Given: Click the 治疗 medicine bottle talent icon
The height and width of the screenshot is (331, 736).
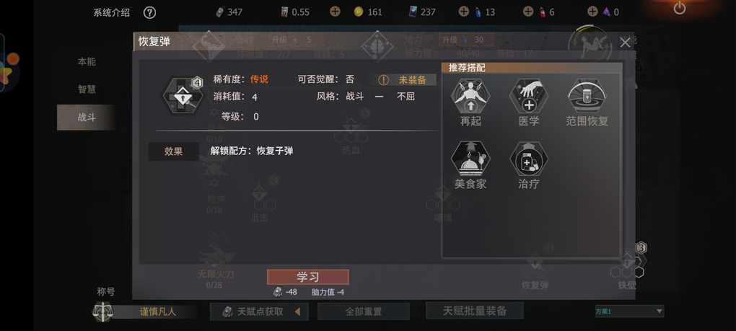Looking at the screenshot, I should click(528, 159).
